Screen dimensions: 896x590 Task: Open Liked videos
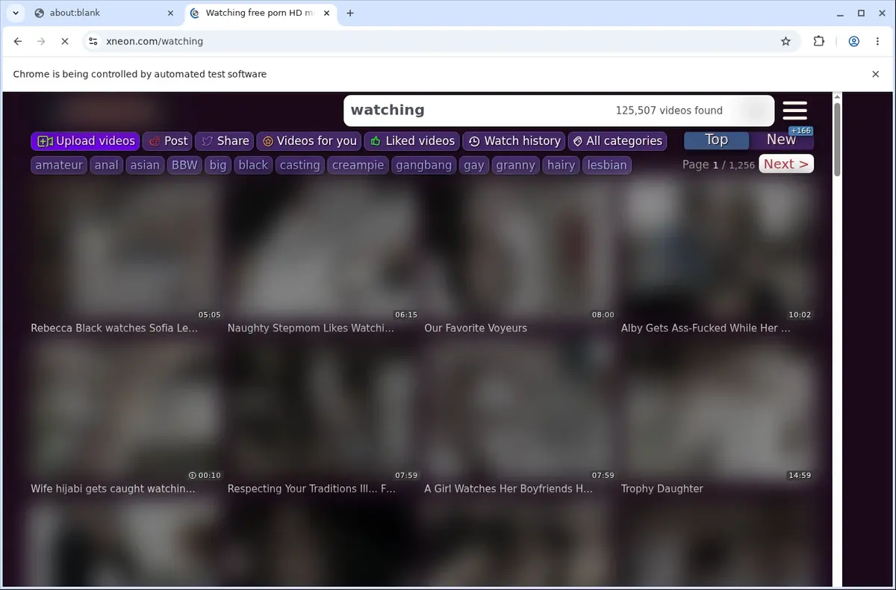tap(412, 140)
